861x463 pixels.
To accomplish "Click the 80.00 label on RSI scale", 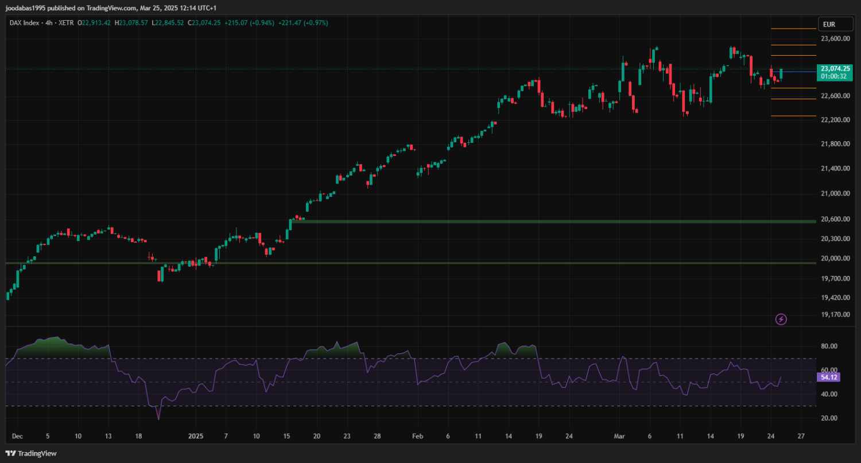I will (x=829, y=347).
